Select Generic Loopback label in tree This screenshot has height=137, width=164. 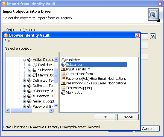tap(43, 101)
